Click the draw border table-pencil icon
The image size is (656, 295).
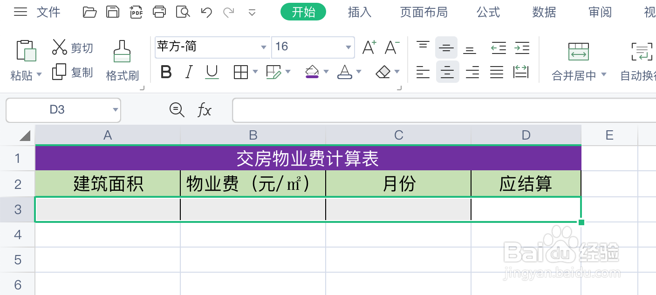(273, 72)
